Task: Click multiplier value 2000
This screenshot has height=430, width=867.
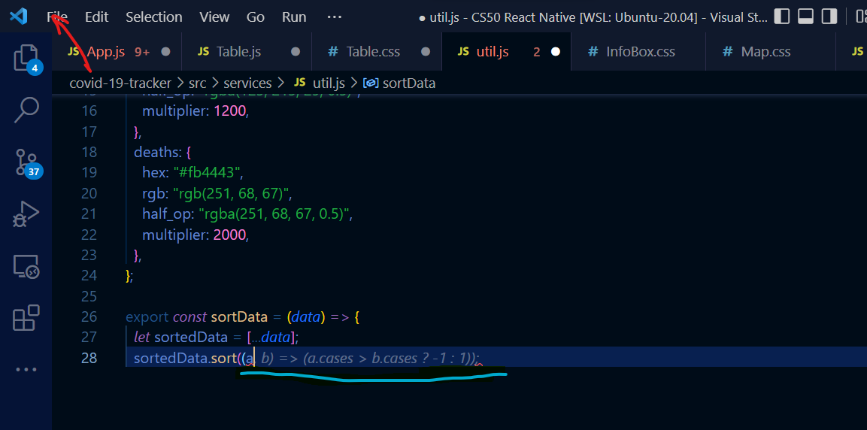Action: click(229, 235)
